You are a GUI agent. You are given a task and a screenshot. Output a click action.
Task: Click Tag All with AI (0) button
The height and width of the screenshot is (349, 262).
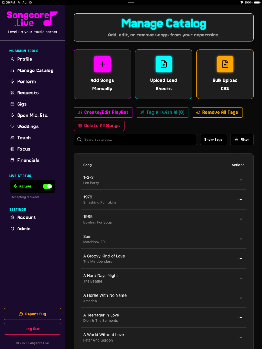pyautogui.click(x=162, y=112)
